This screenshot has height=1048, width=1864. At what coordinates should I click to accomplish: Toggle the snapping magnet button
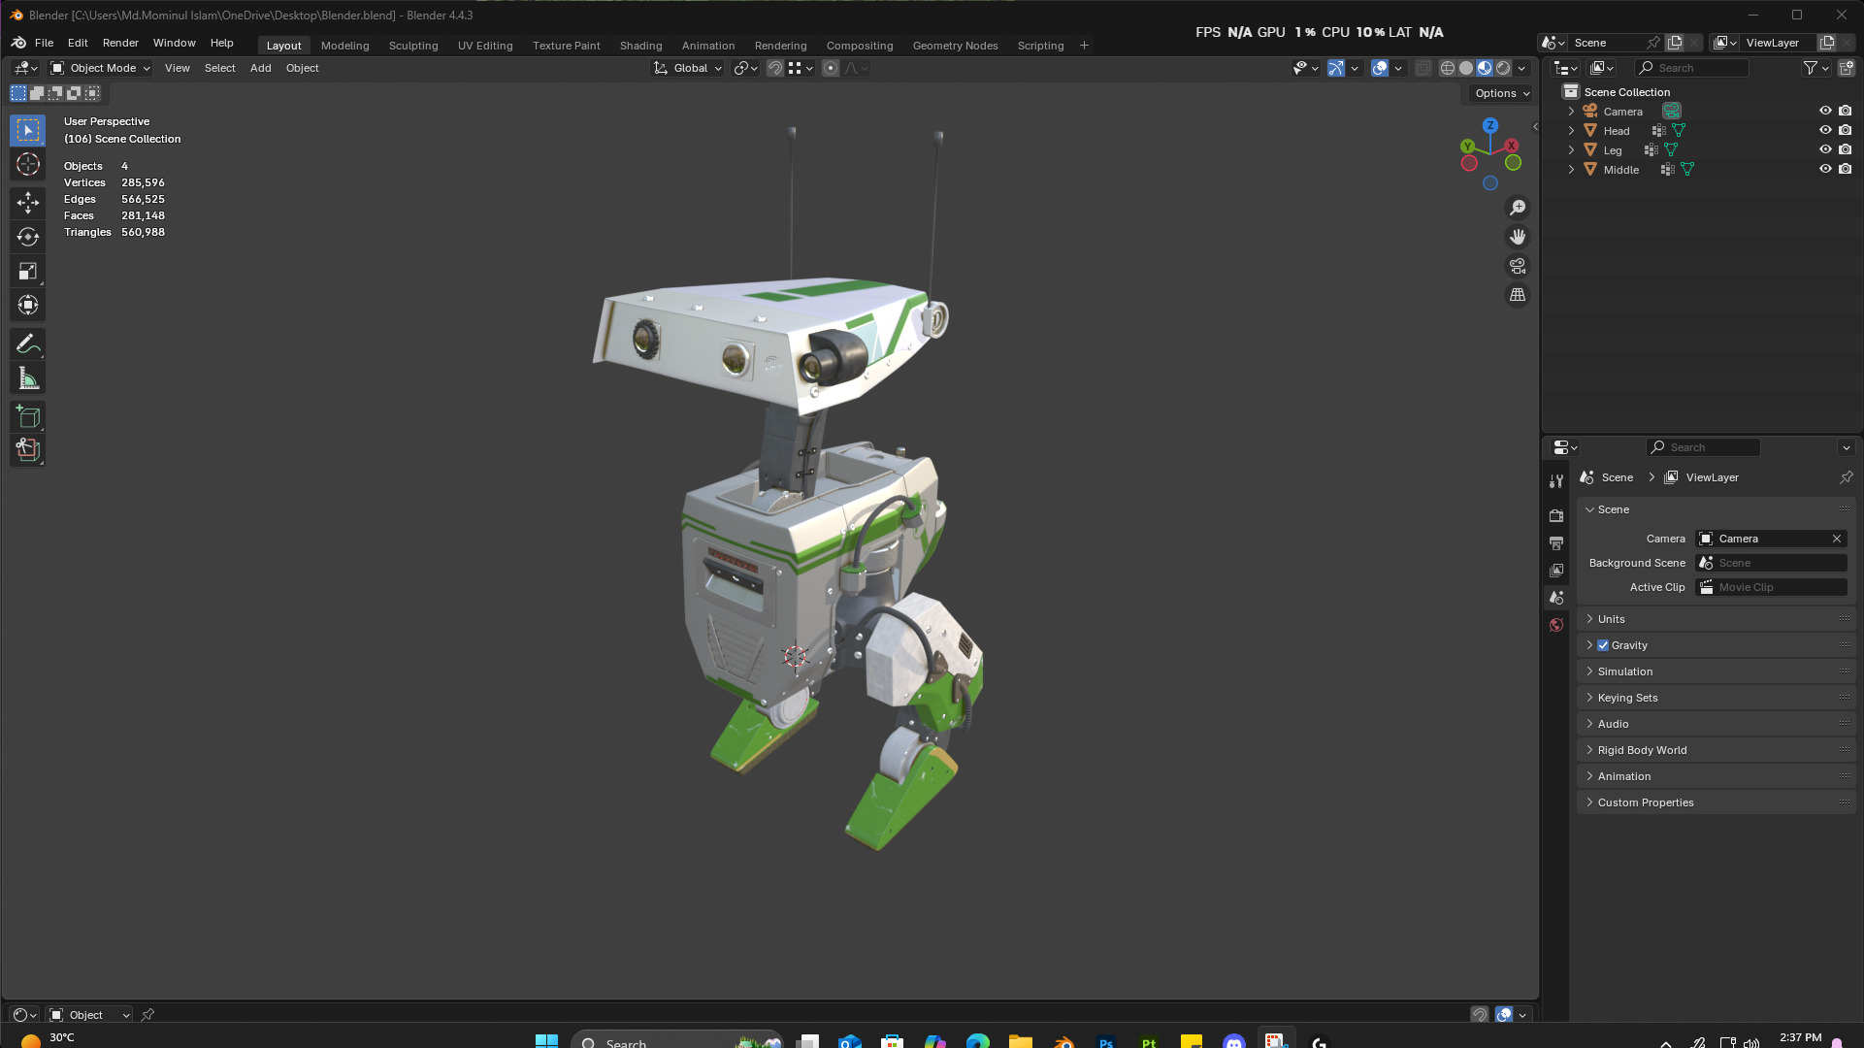point(774,68)
